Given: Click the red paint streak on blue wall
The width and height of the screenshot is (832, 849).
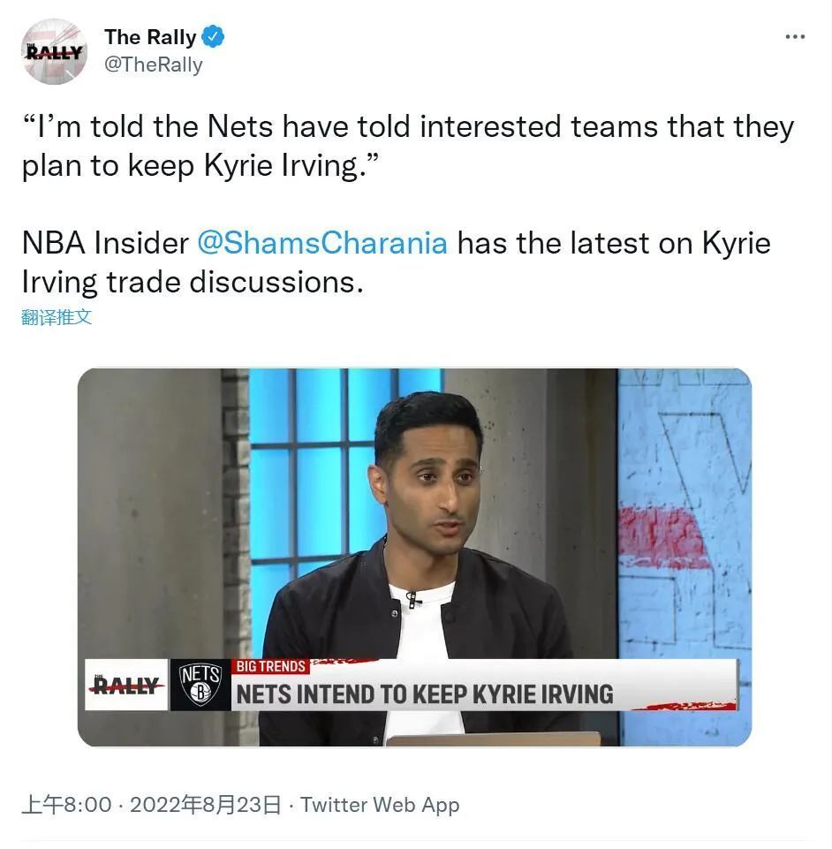Looking at the screenshot, I should pos(663,536).
